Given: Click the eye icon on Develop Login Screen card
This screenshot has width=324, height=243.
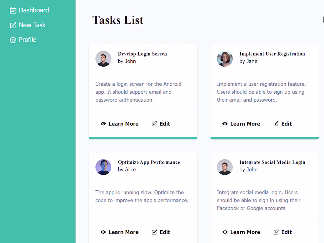Looking at the screenshot, I should point(103,124).
